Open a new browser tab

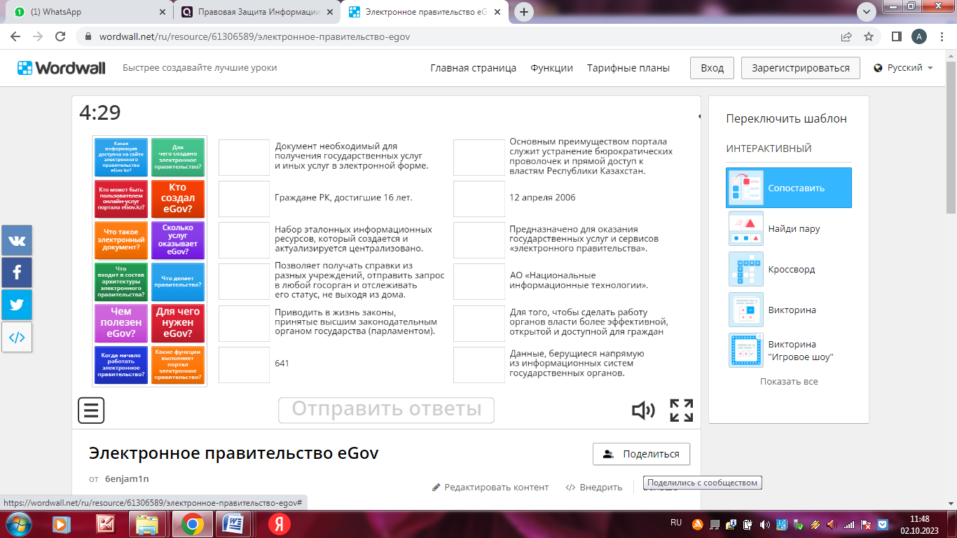tap(524, 12)
